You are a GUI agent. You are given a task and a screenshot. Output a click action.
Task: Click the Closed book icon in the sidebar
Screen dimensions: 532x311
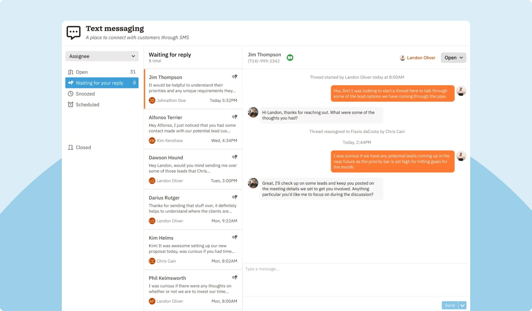[x=70, y=147]
